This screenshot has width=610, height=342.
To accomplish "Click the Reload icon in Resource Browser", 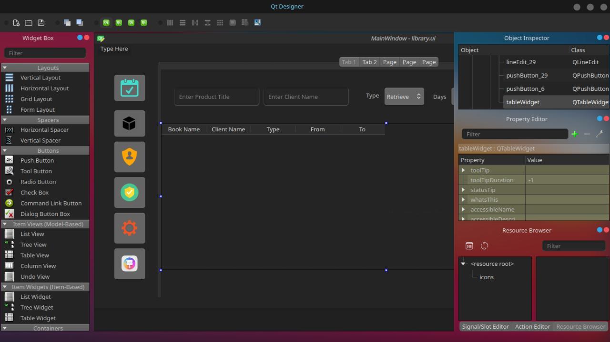I will point(485,246).
